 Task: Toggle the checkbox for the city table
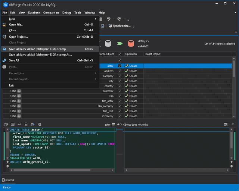click(x=119, y=81)
